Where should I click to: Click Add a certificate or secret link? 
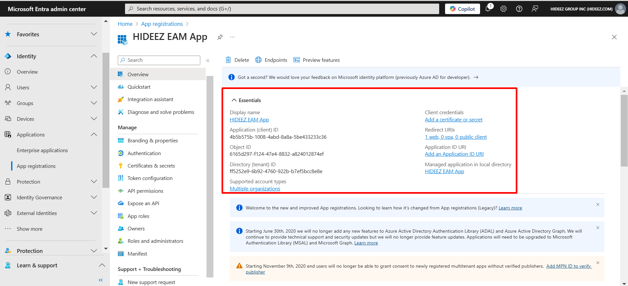pyautogui.click(x=454, y=120)
